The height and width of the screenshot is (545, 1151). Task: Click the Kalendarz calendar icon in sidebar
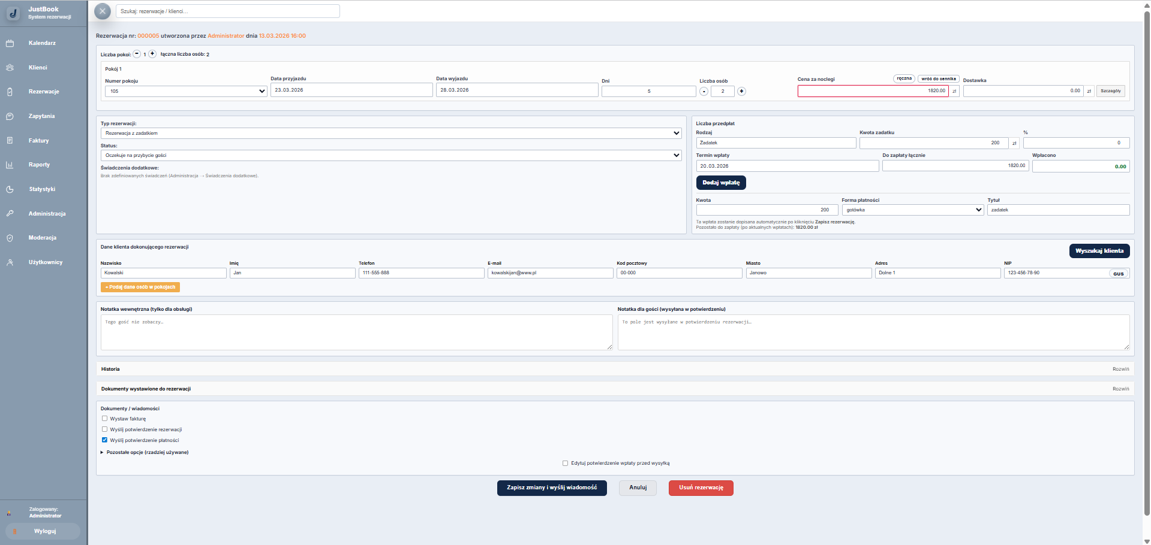point(10,43)
